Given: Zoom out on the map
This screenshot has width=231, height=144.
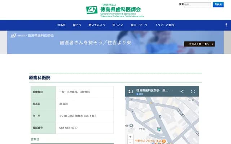Looking at the screenshot, I should point(130,142).
